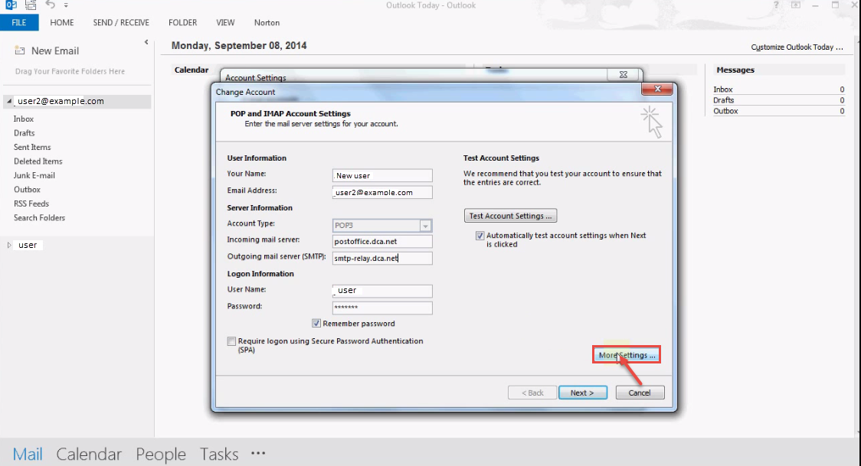The image size is (861, 466).
Task: Click the Outlook application icon in the title bar
Action: pos(11,5)
